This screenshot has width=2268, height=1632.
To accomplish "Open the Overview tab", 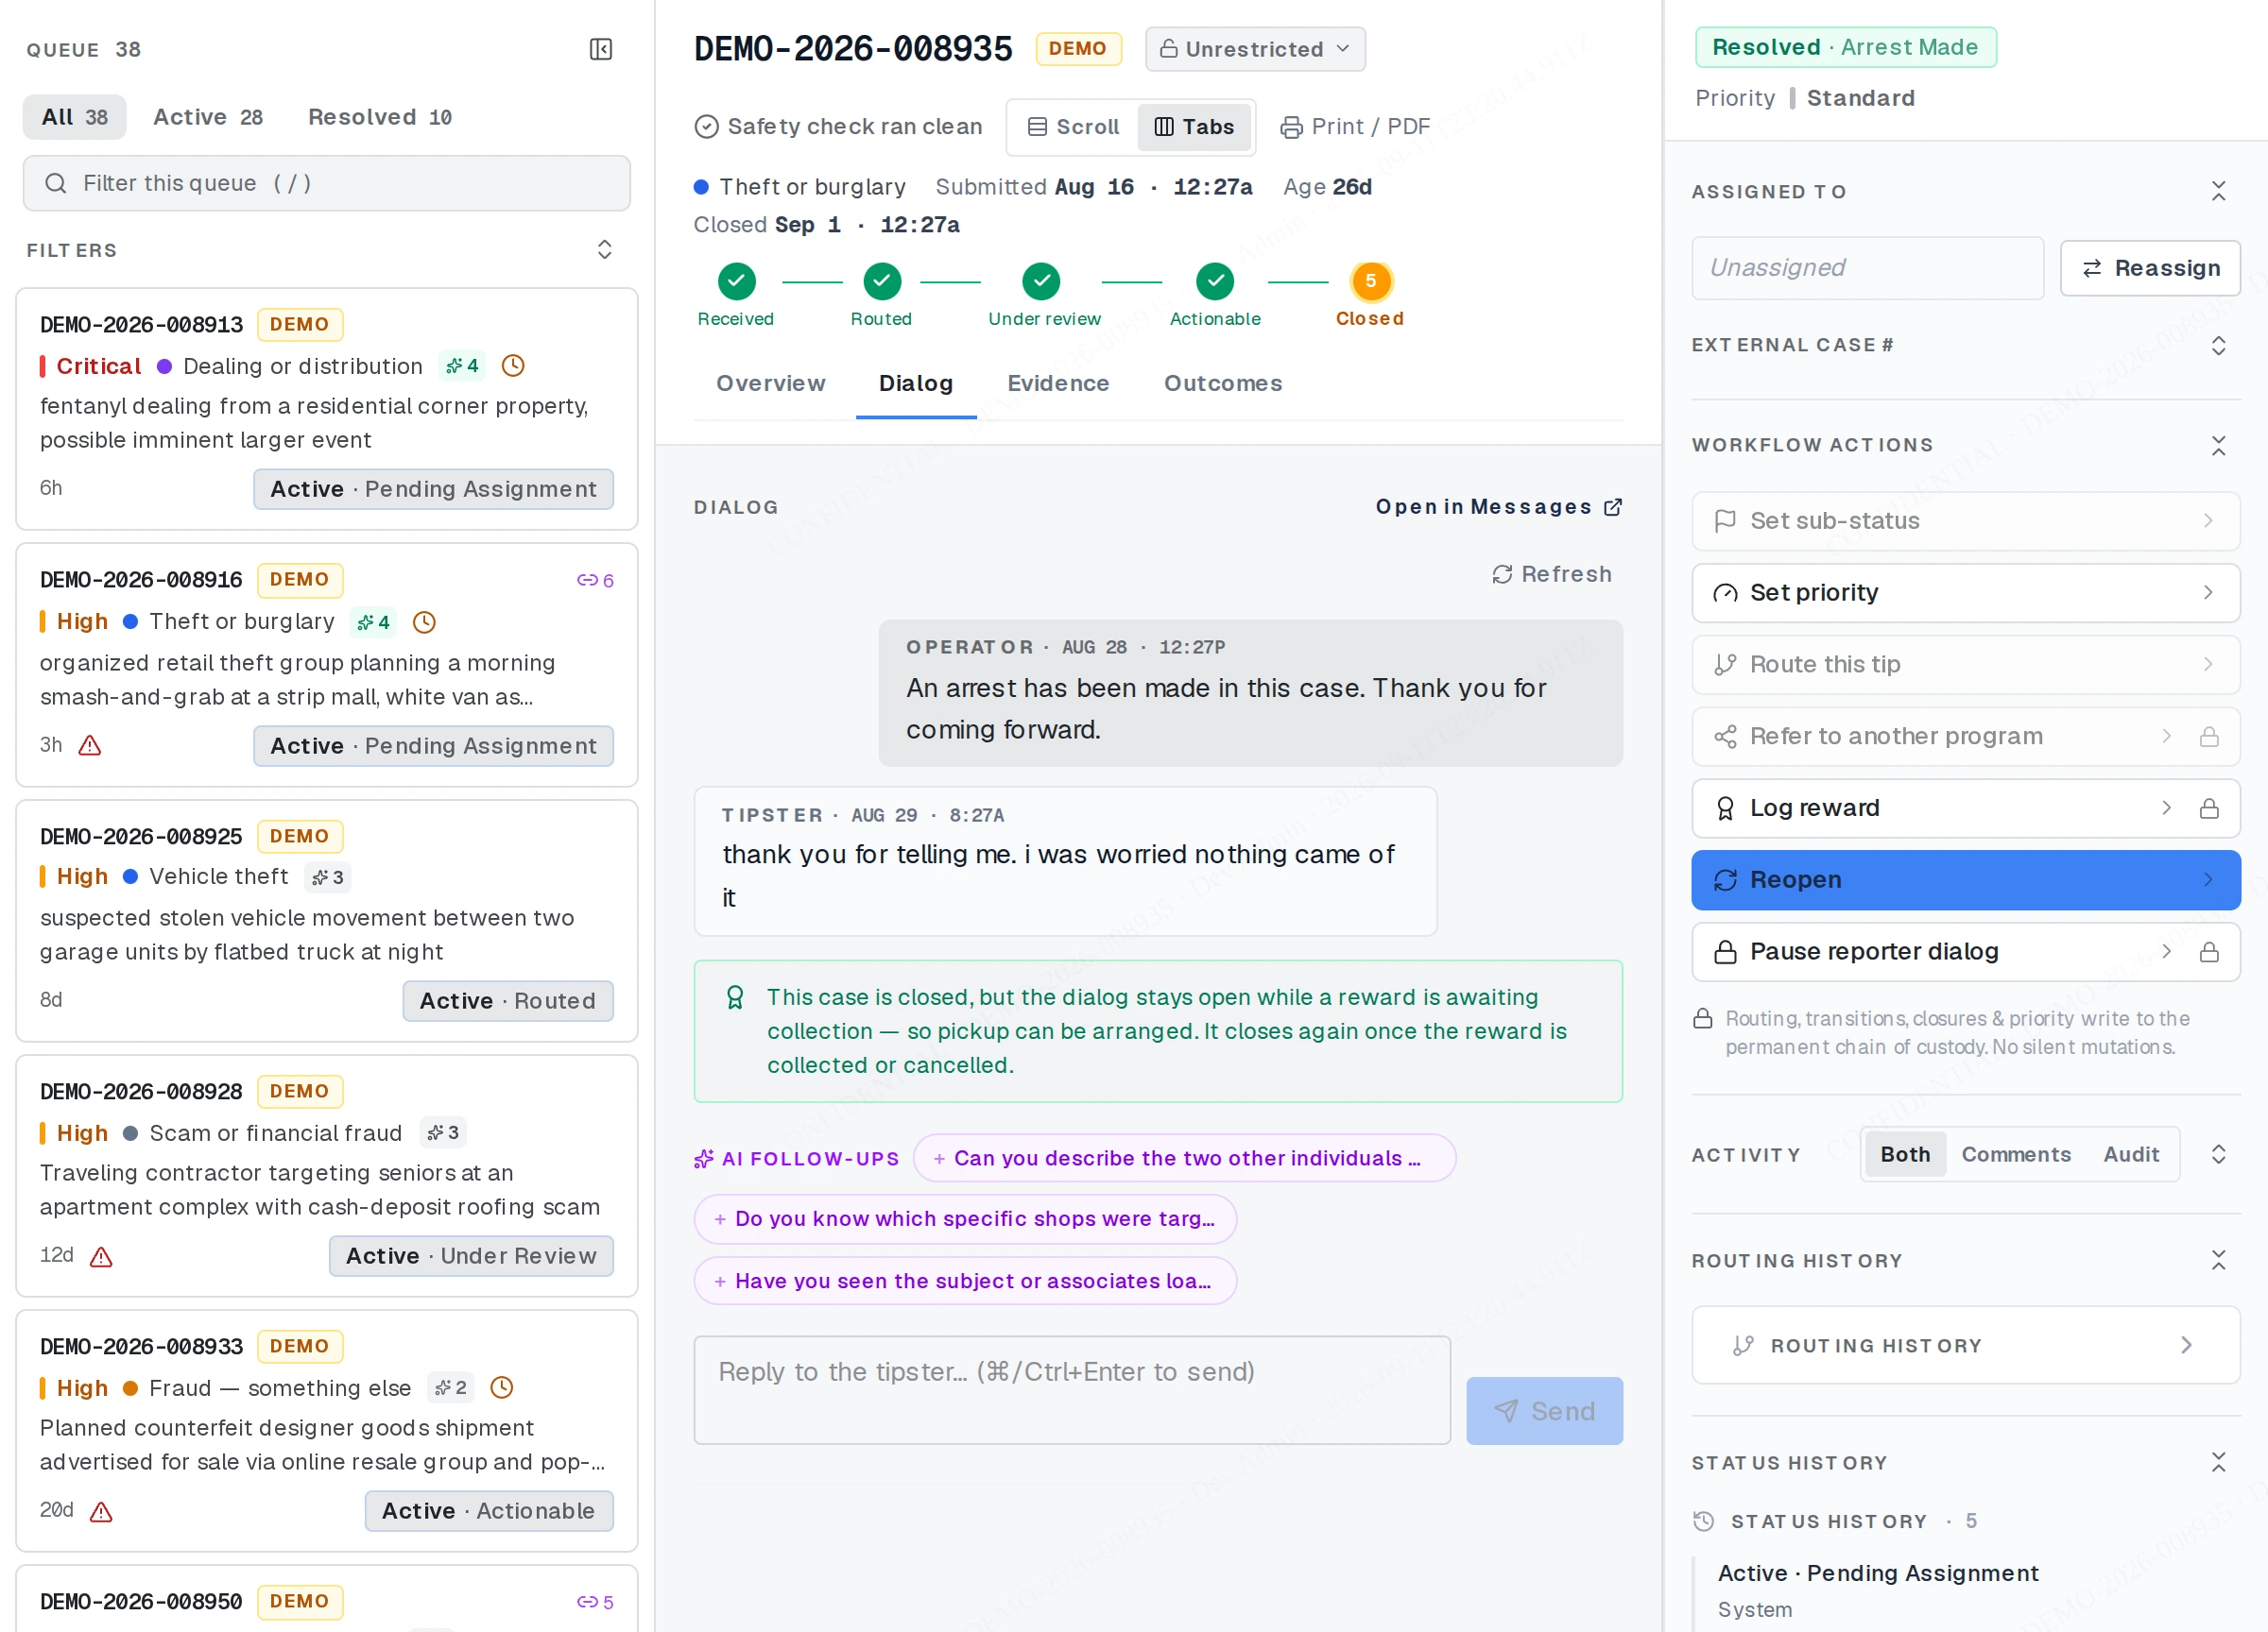I will tap(770, 383).
